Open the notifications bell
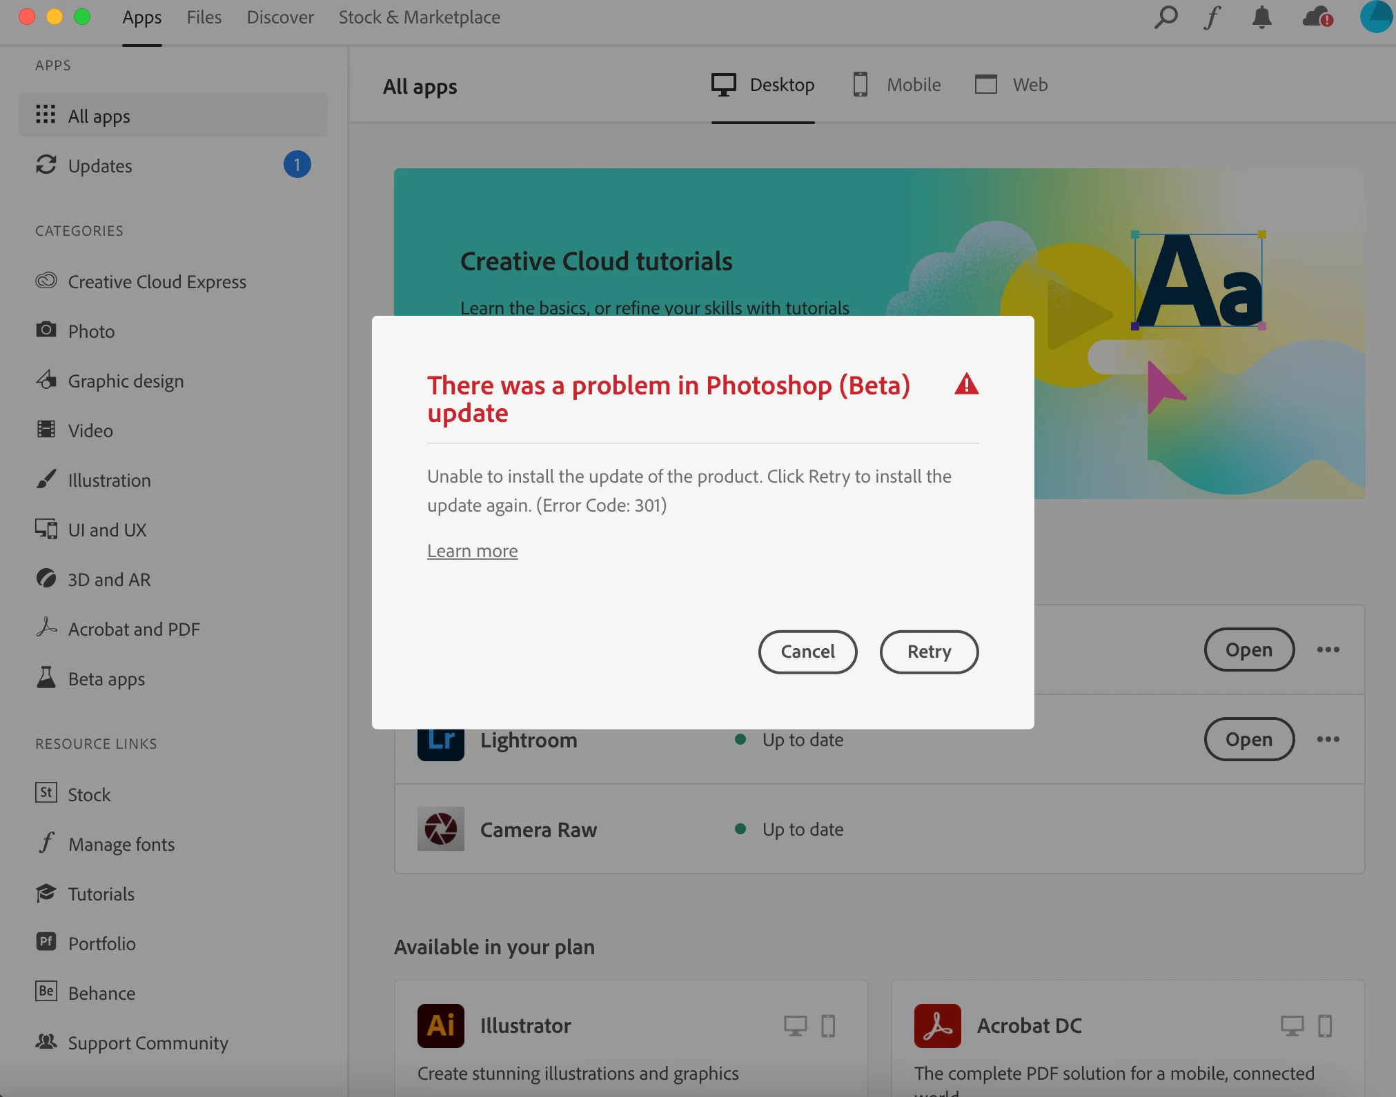This screenshot has width=1396, height=1097. (x=1261, y=17)
